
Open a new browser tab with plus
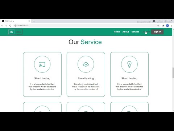pos(34,21)
